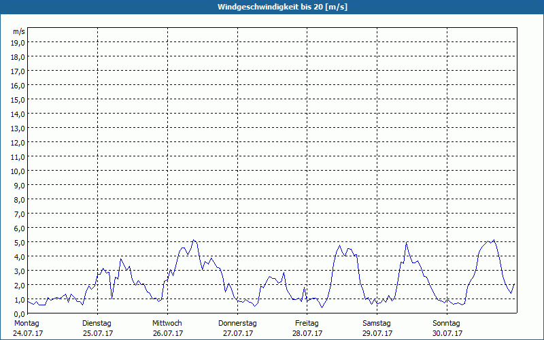This screenshot has height=340, width=544.
Task: Click the date label 25.07.17
Action: (x=98, y=333)
